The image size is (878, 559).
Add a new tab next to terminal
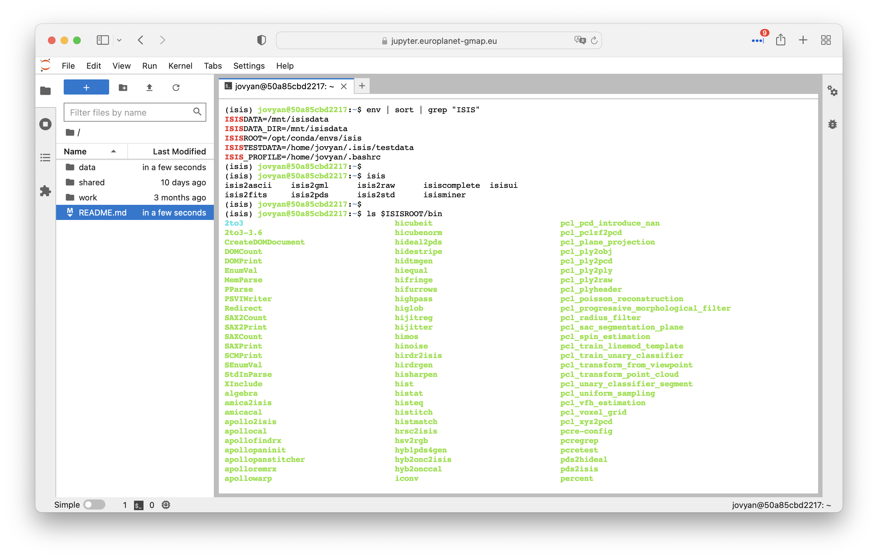click(x=362, y=86)
